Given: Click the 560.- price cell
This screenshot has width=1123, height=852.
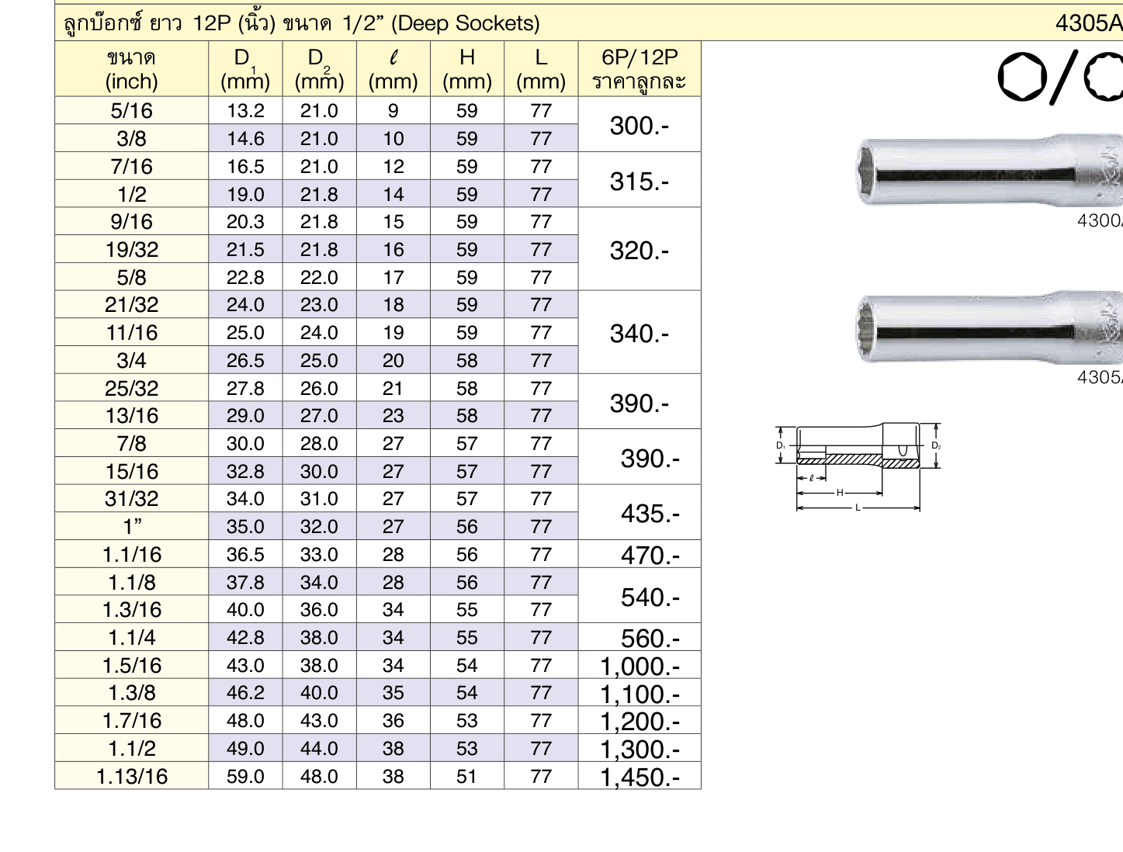Looking at the screenshot, I should pos(639,638).
